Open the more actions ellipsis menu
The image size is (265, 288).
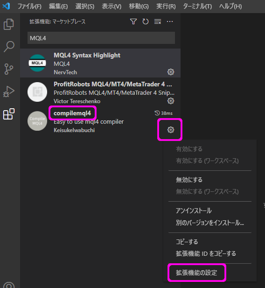(170, 21)
